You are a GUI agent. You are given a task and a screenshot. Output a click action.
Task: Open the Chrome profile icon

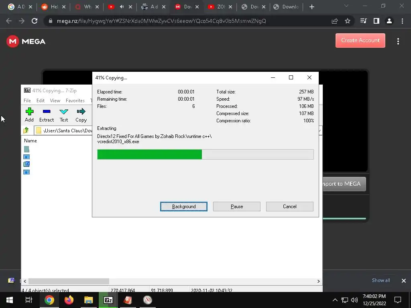(x=389, y=21)
